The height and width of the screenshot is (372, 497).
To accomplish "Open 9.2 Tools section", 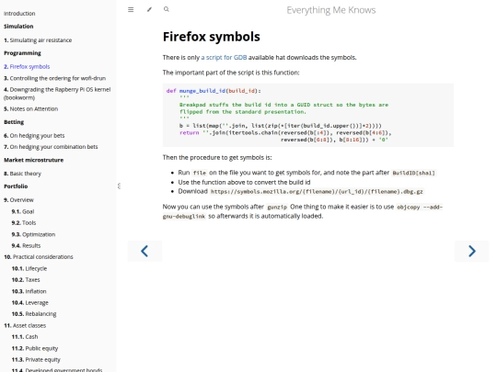I will click(24, 223).
